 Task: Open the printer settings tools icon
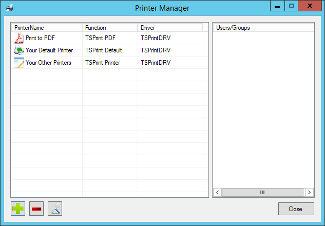pos(55,209)
